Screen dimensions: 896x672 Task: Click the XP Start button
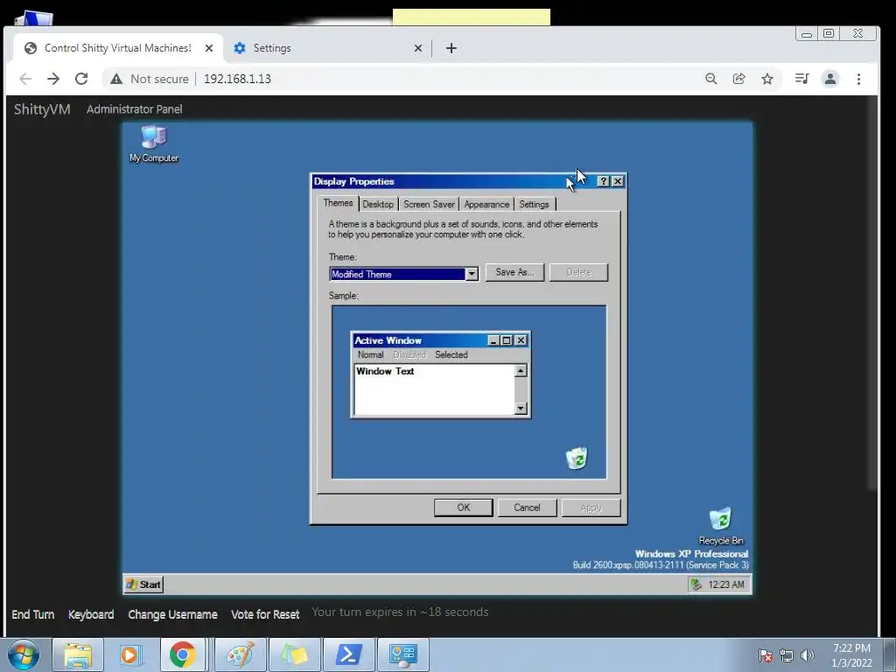[144, 584]
